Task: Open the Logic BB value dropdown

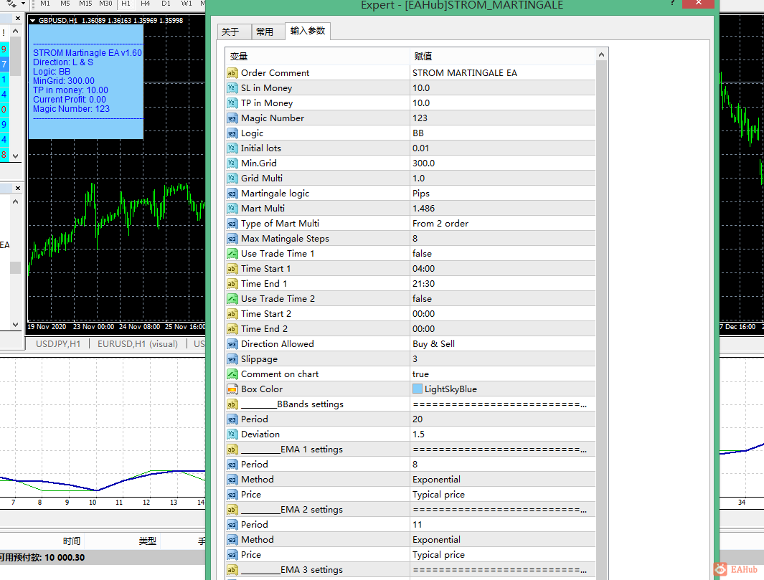Action: pyautogui.click(x=502, y=133)
